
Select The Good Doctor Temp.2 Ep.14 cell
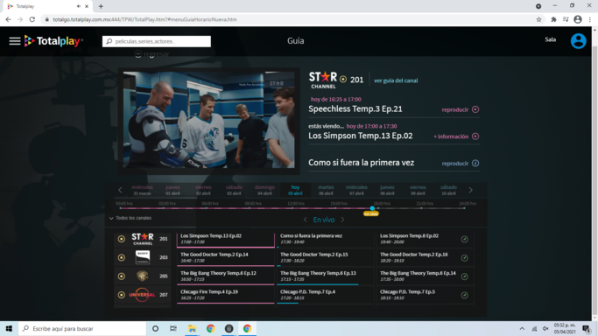click(x=225, y=257)
